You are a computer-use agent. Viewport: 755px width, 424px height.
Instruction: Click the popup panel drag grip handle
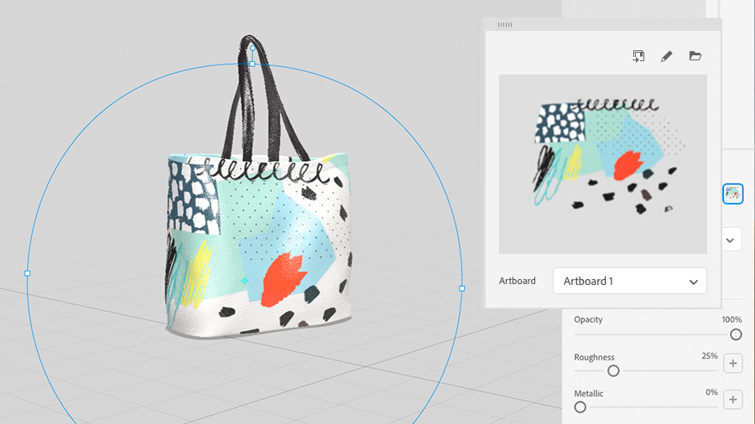pyautogui.click(x=505, y=24)
